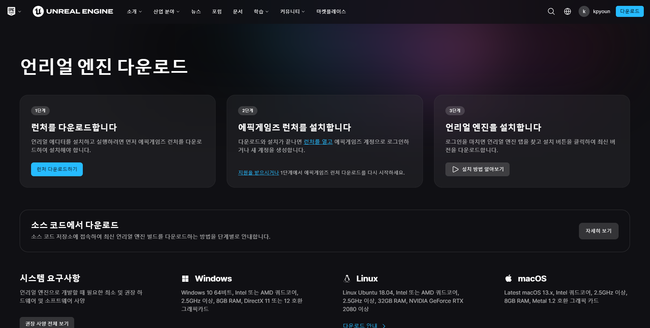650x328 pixels.
Task: Open the Unreal Engine home logo
Action: point(73,11)
